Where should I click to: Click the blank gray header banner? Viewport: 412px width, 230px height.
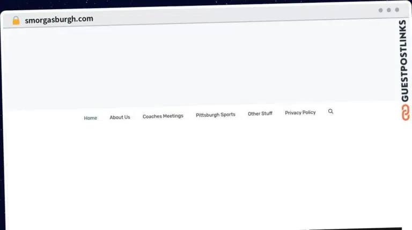[x=198, y=64]
